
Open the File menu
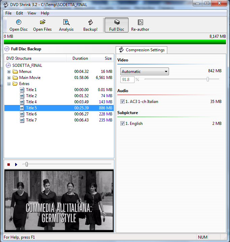click(8, 13)
